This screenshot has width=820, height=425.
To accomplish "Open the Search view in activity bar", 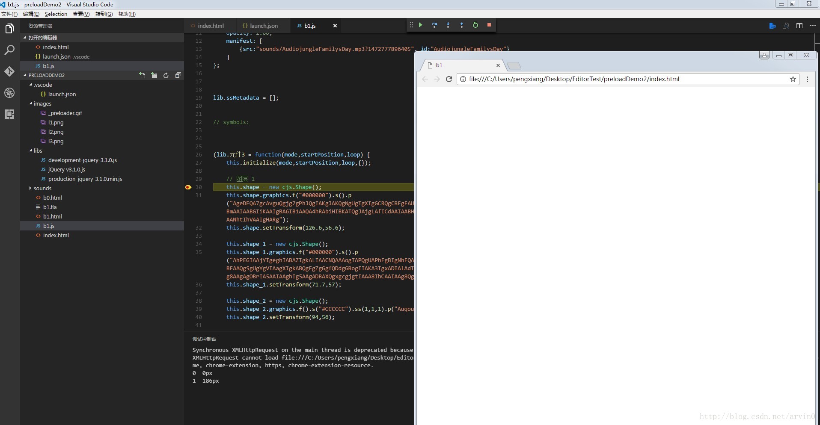I will pos(9,50).
